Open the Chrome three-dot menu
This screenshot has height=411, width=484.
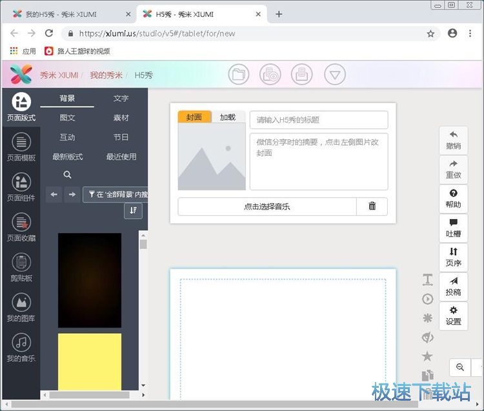pyautogui.click(x=470, y=33)
